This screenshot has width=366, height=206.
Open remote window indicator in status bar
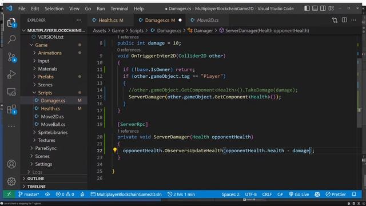click(9, 195)
